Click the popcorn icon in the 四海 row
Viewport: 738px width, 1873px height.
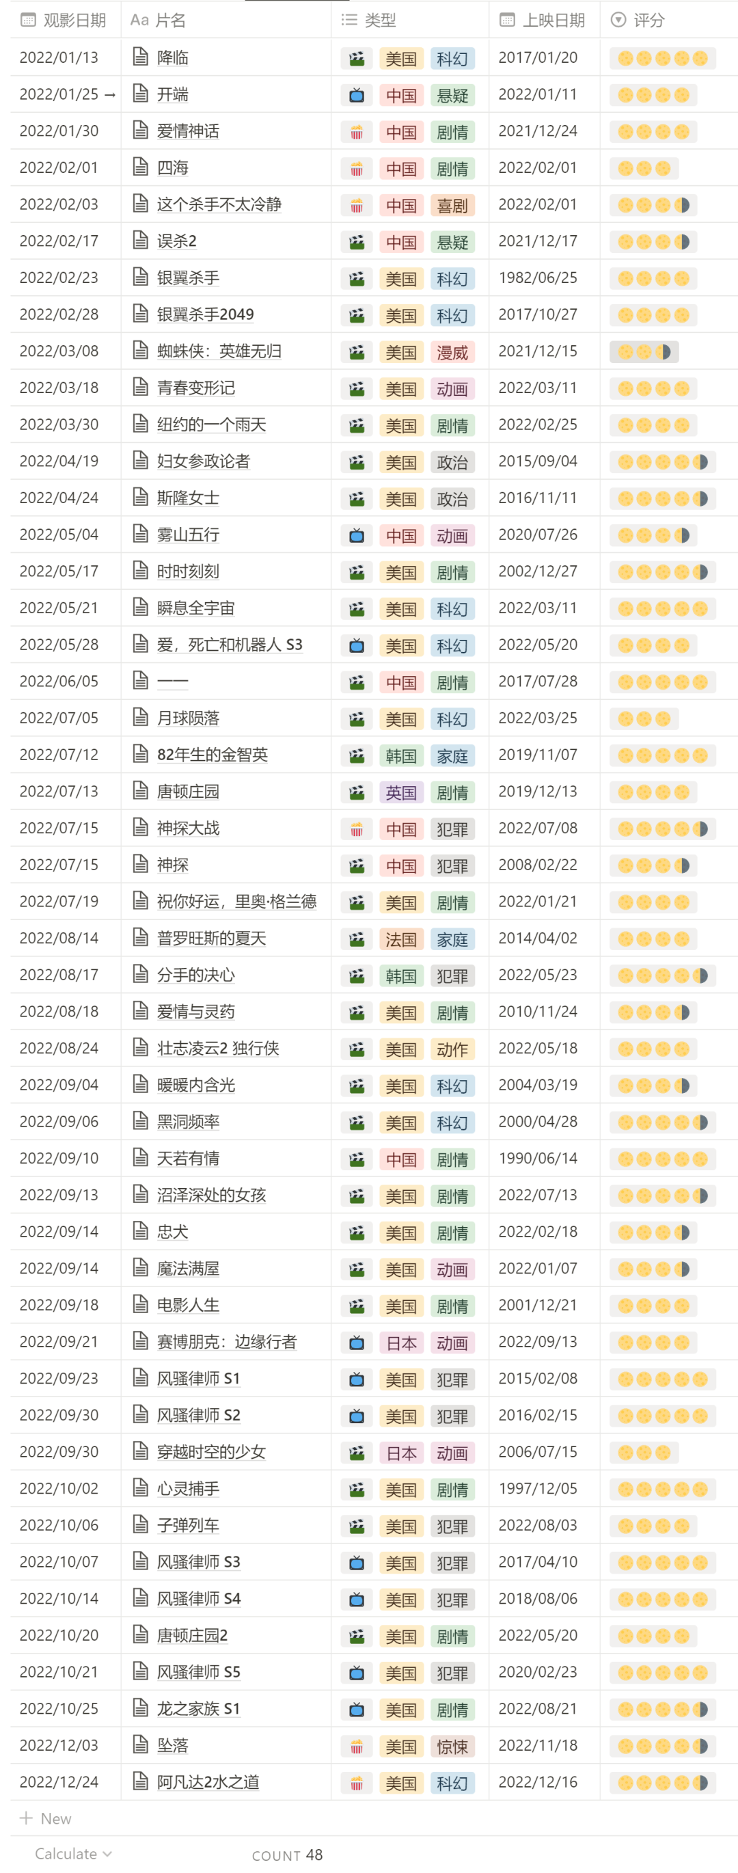(356, 168)
